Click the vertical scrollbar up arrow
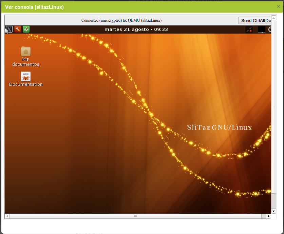284x234 pixels. point(274,18)
